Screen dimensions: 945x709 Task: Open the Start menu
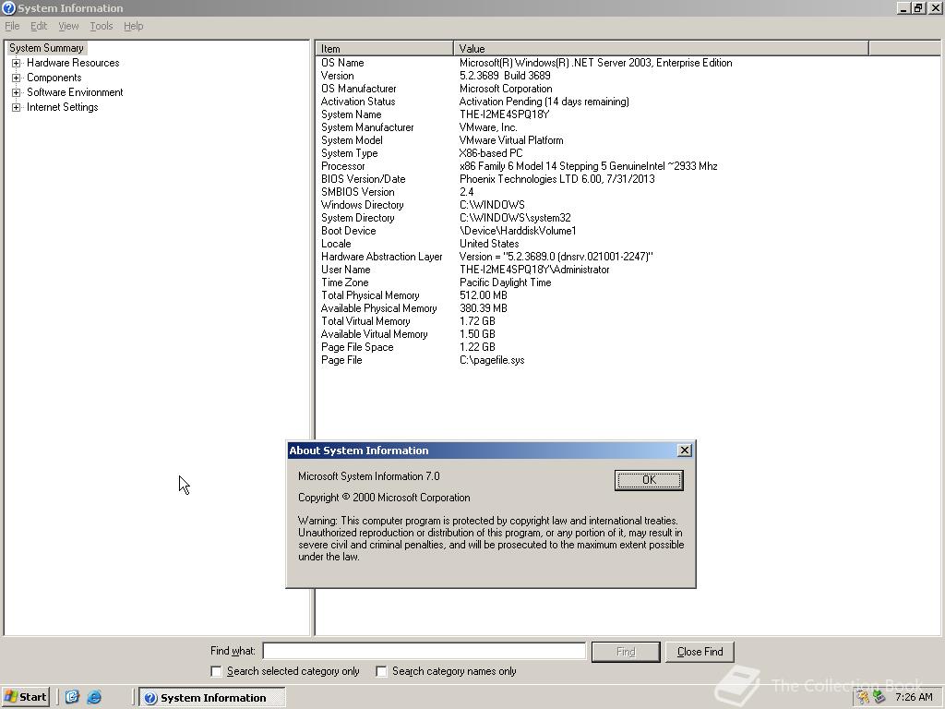pyautogui.click(x=25, y=697)
